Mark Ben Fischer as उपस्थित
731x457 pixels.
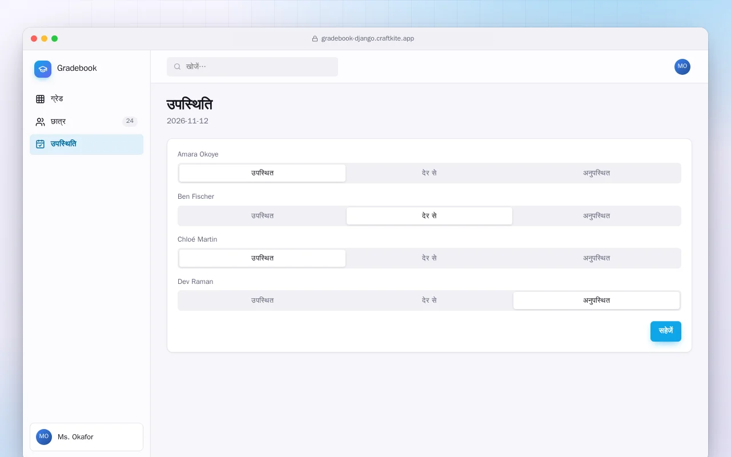(262, 216)
